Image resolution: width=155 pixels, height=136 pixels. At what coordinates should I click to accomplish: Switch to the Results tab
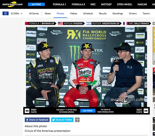[x=103, y=13]
